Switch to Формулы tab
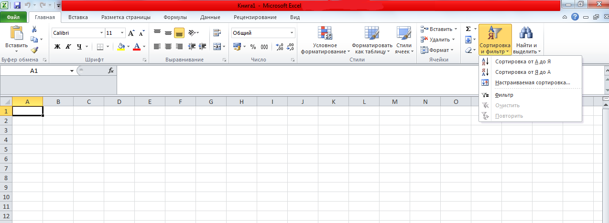This screenshot has width=609, height=223. click(x=175, y=17)
